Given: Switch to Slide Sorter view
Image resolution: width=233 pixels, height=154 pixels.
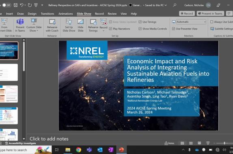Looking at the screenshot, I should (191, 143).
